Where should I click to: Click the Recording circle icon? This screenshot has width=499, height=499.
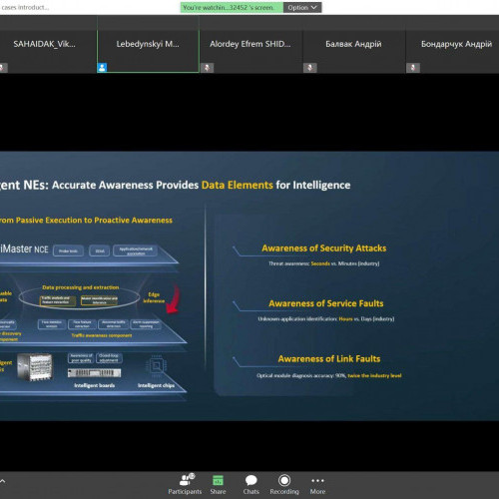284,480
